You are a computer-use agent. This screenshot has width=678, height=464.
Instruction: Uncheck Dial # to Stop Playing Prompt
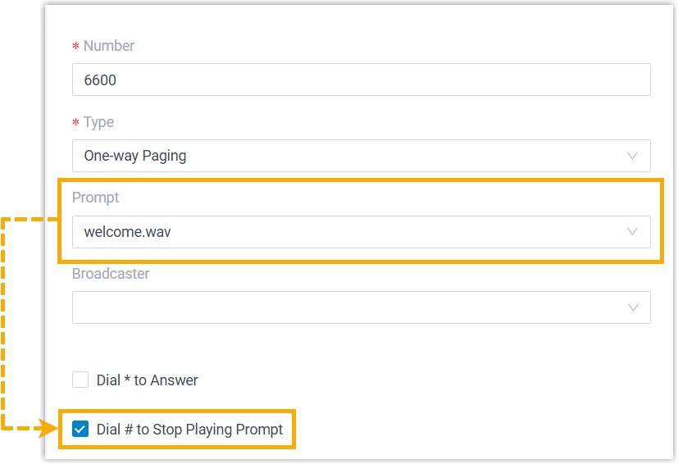point(80,429)
